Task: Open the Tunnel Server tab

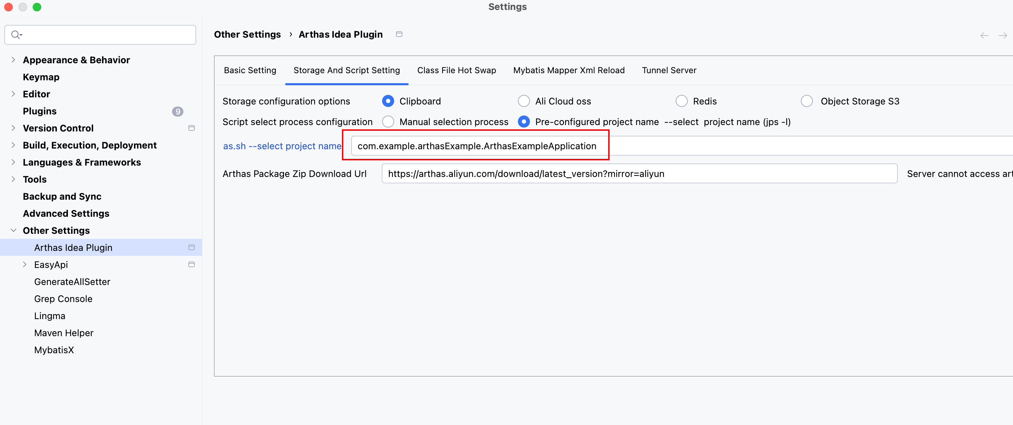Action: 669,70
